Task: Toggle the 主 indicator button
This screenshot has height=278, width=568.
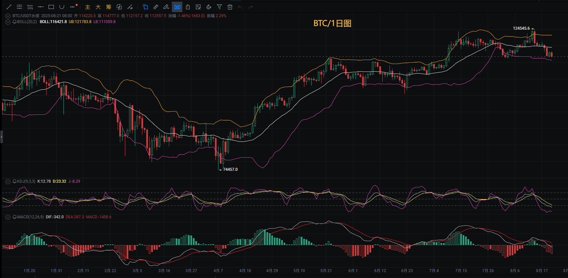Action: pos(88,7)
